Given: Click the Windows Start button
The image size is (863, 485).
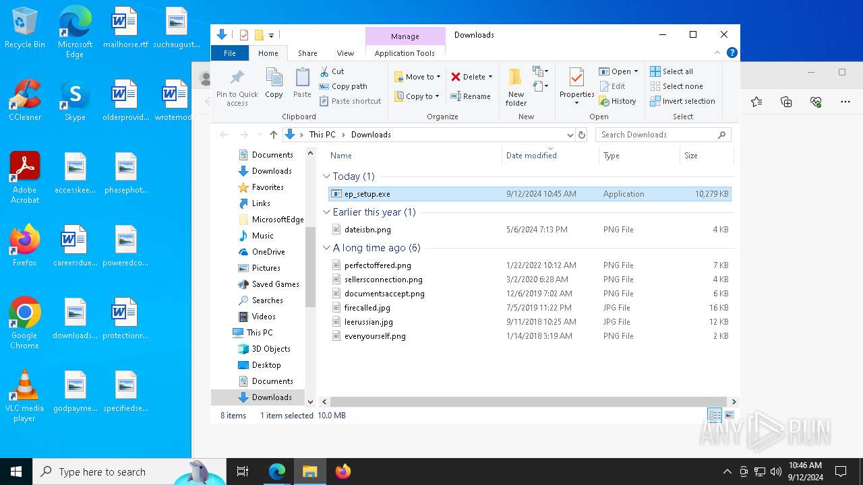Looking at the screenshot, I should [16, 472].
